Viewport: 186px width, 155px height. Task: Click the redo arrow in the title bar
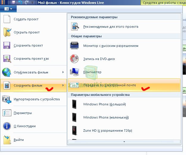(27, 2)
